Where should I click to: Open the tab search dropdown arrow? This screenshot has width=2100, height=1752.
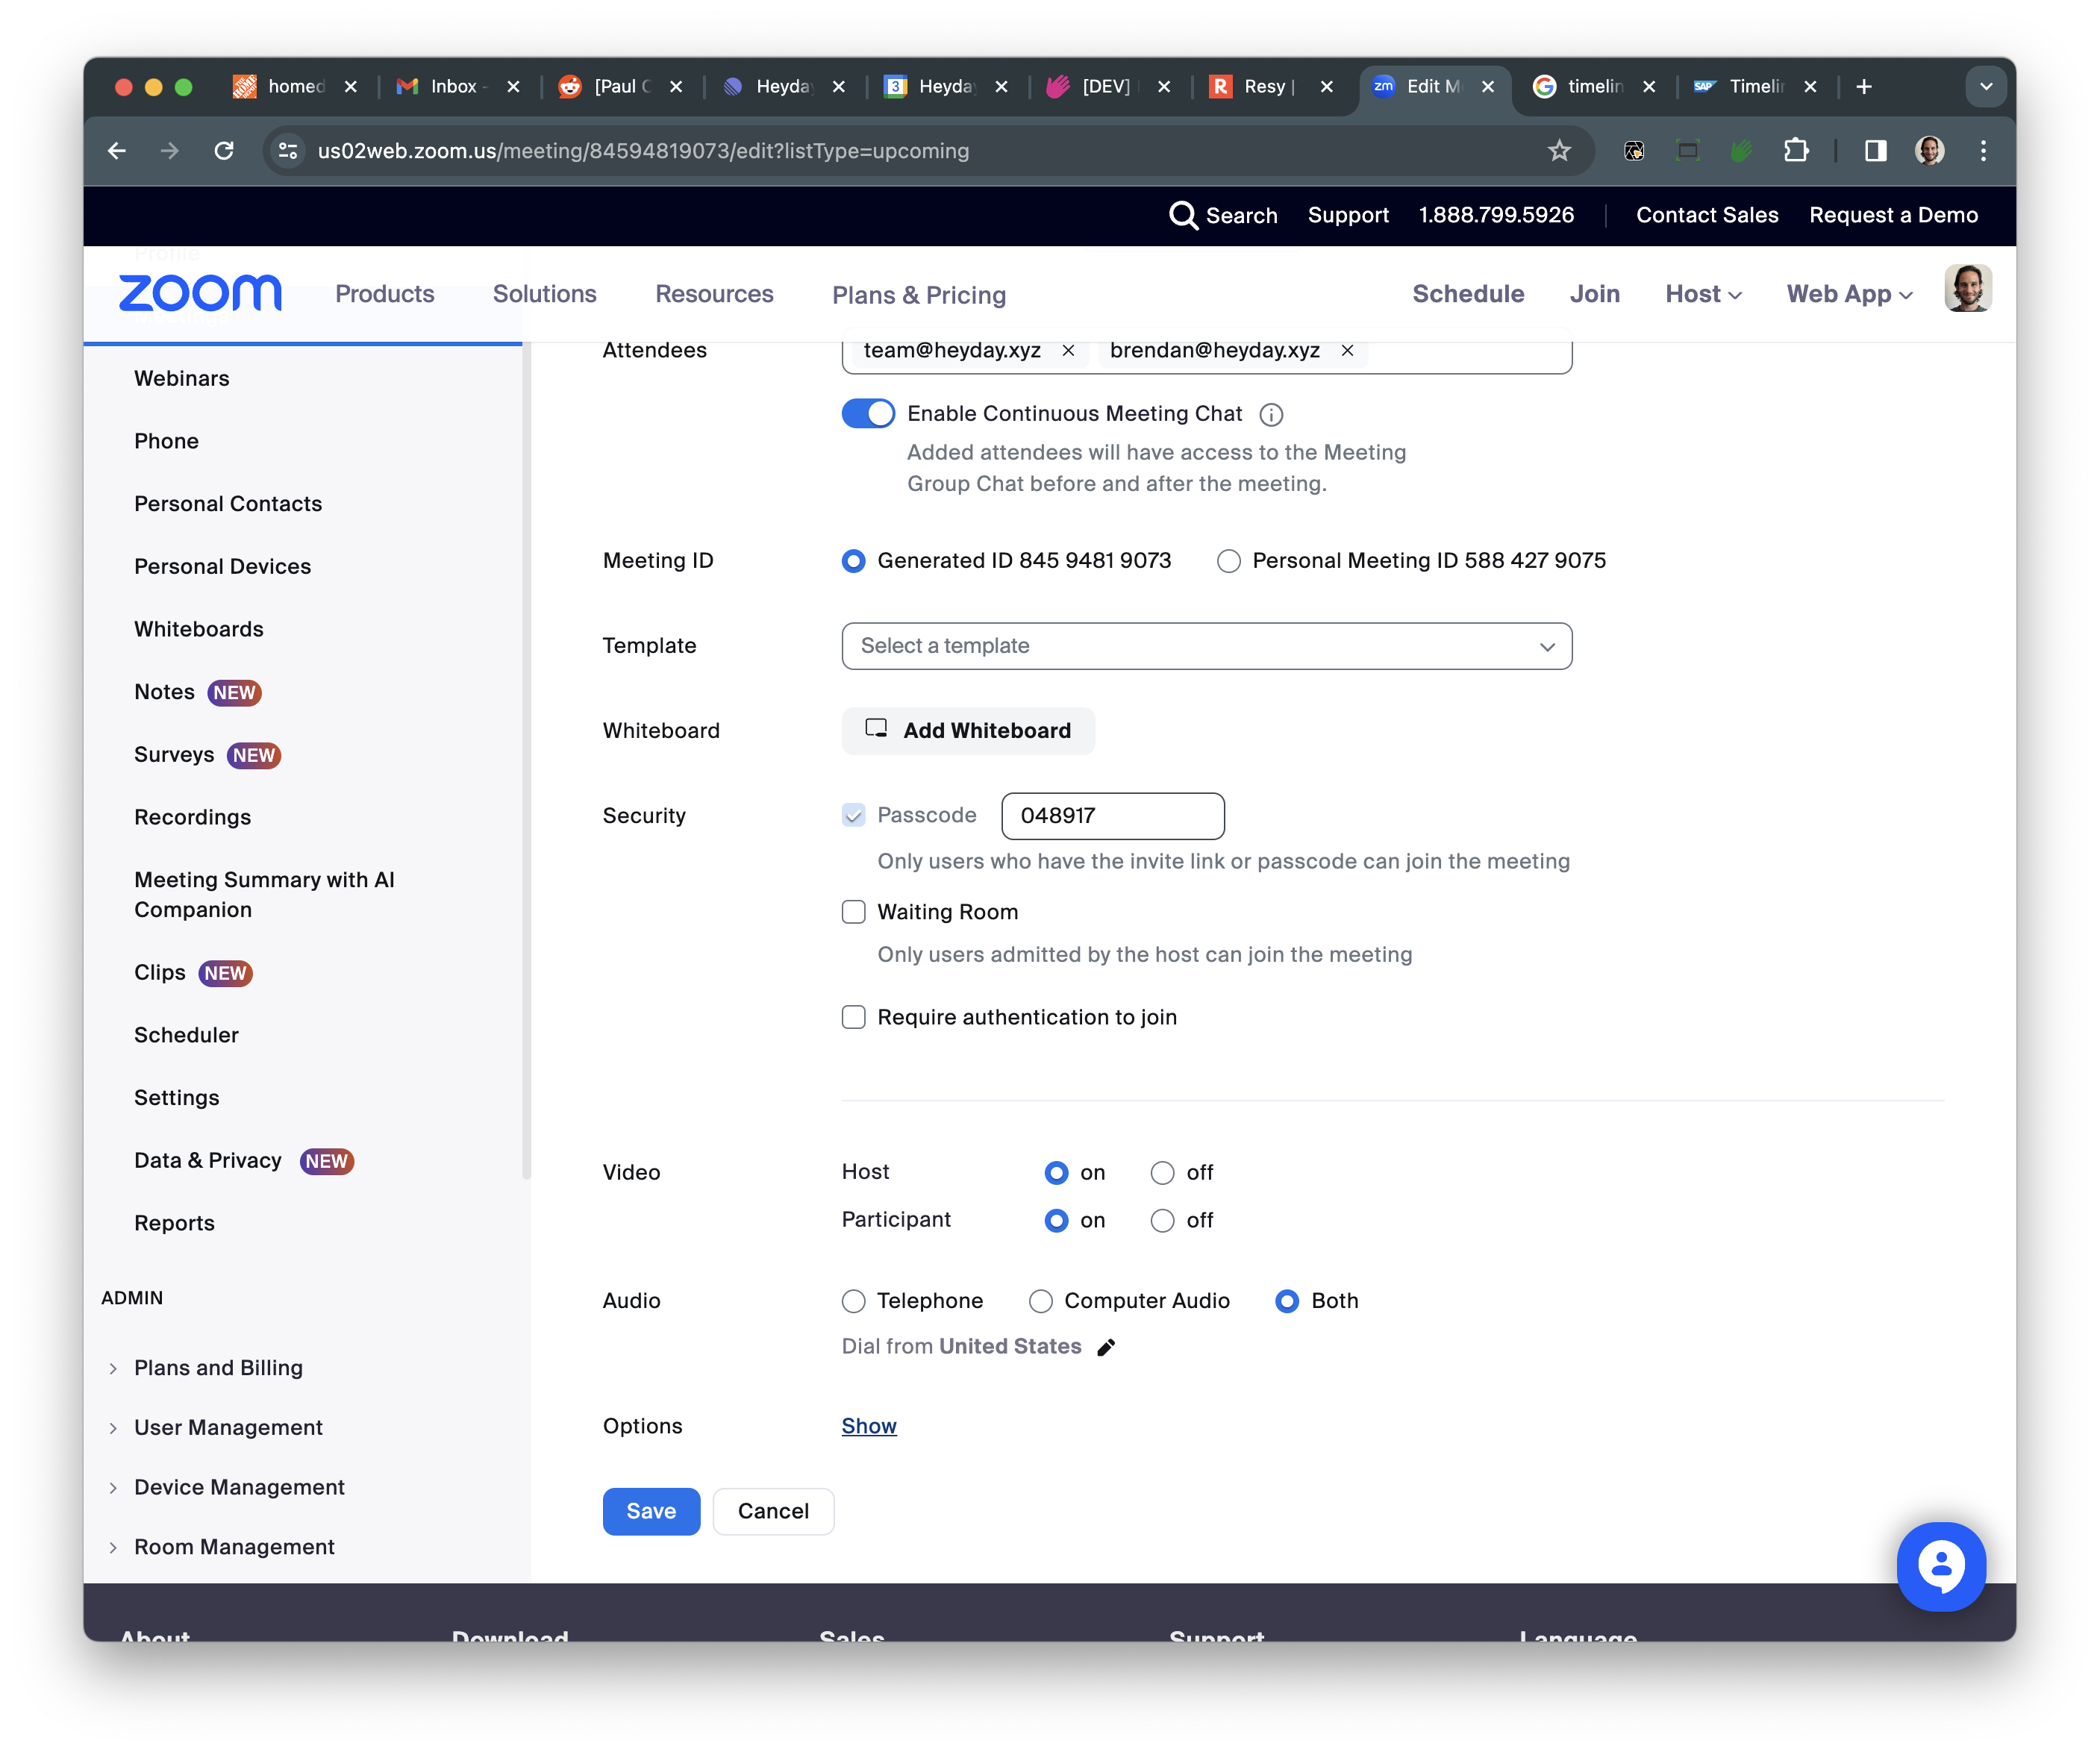click(x=1986, y=87)
